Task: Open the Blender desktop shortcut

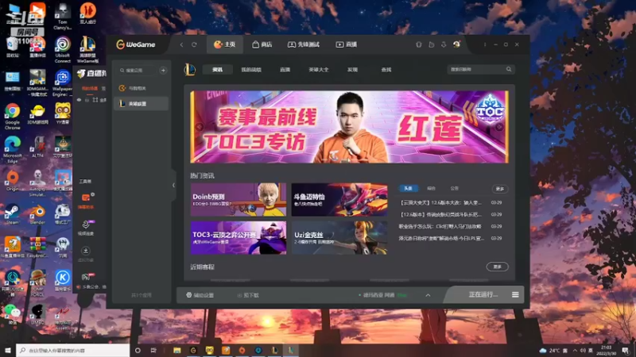Action: click(x=37, y=214)
